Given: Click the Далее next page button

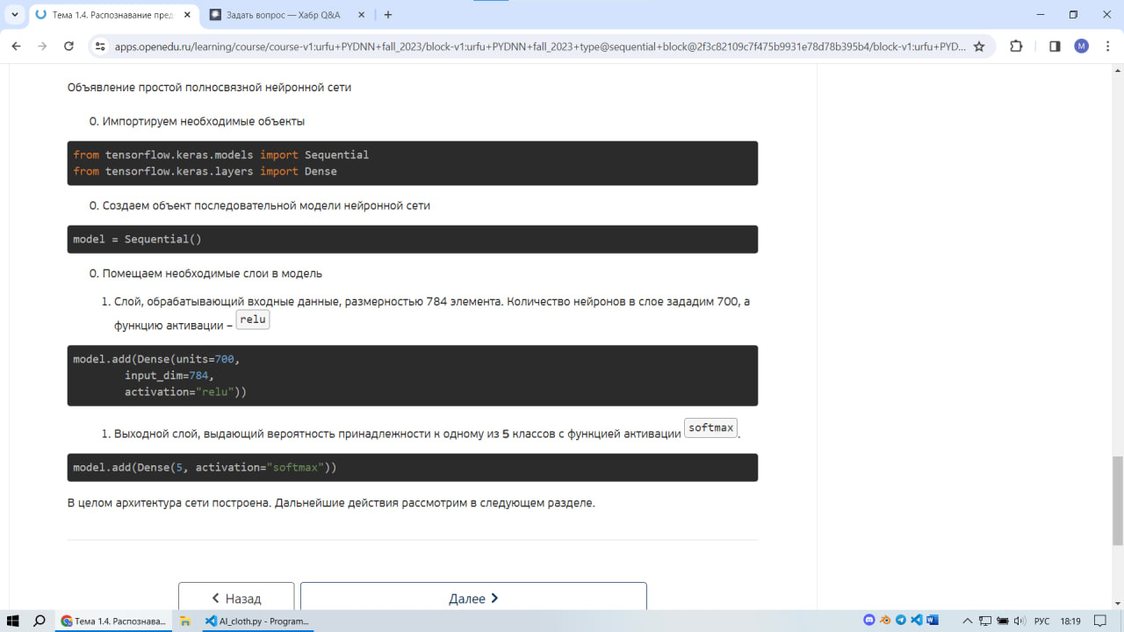Looking at the screenshot, I should tap(473, 597).
